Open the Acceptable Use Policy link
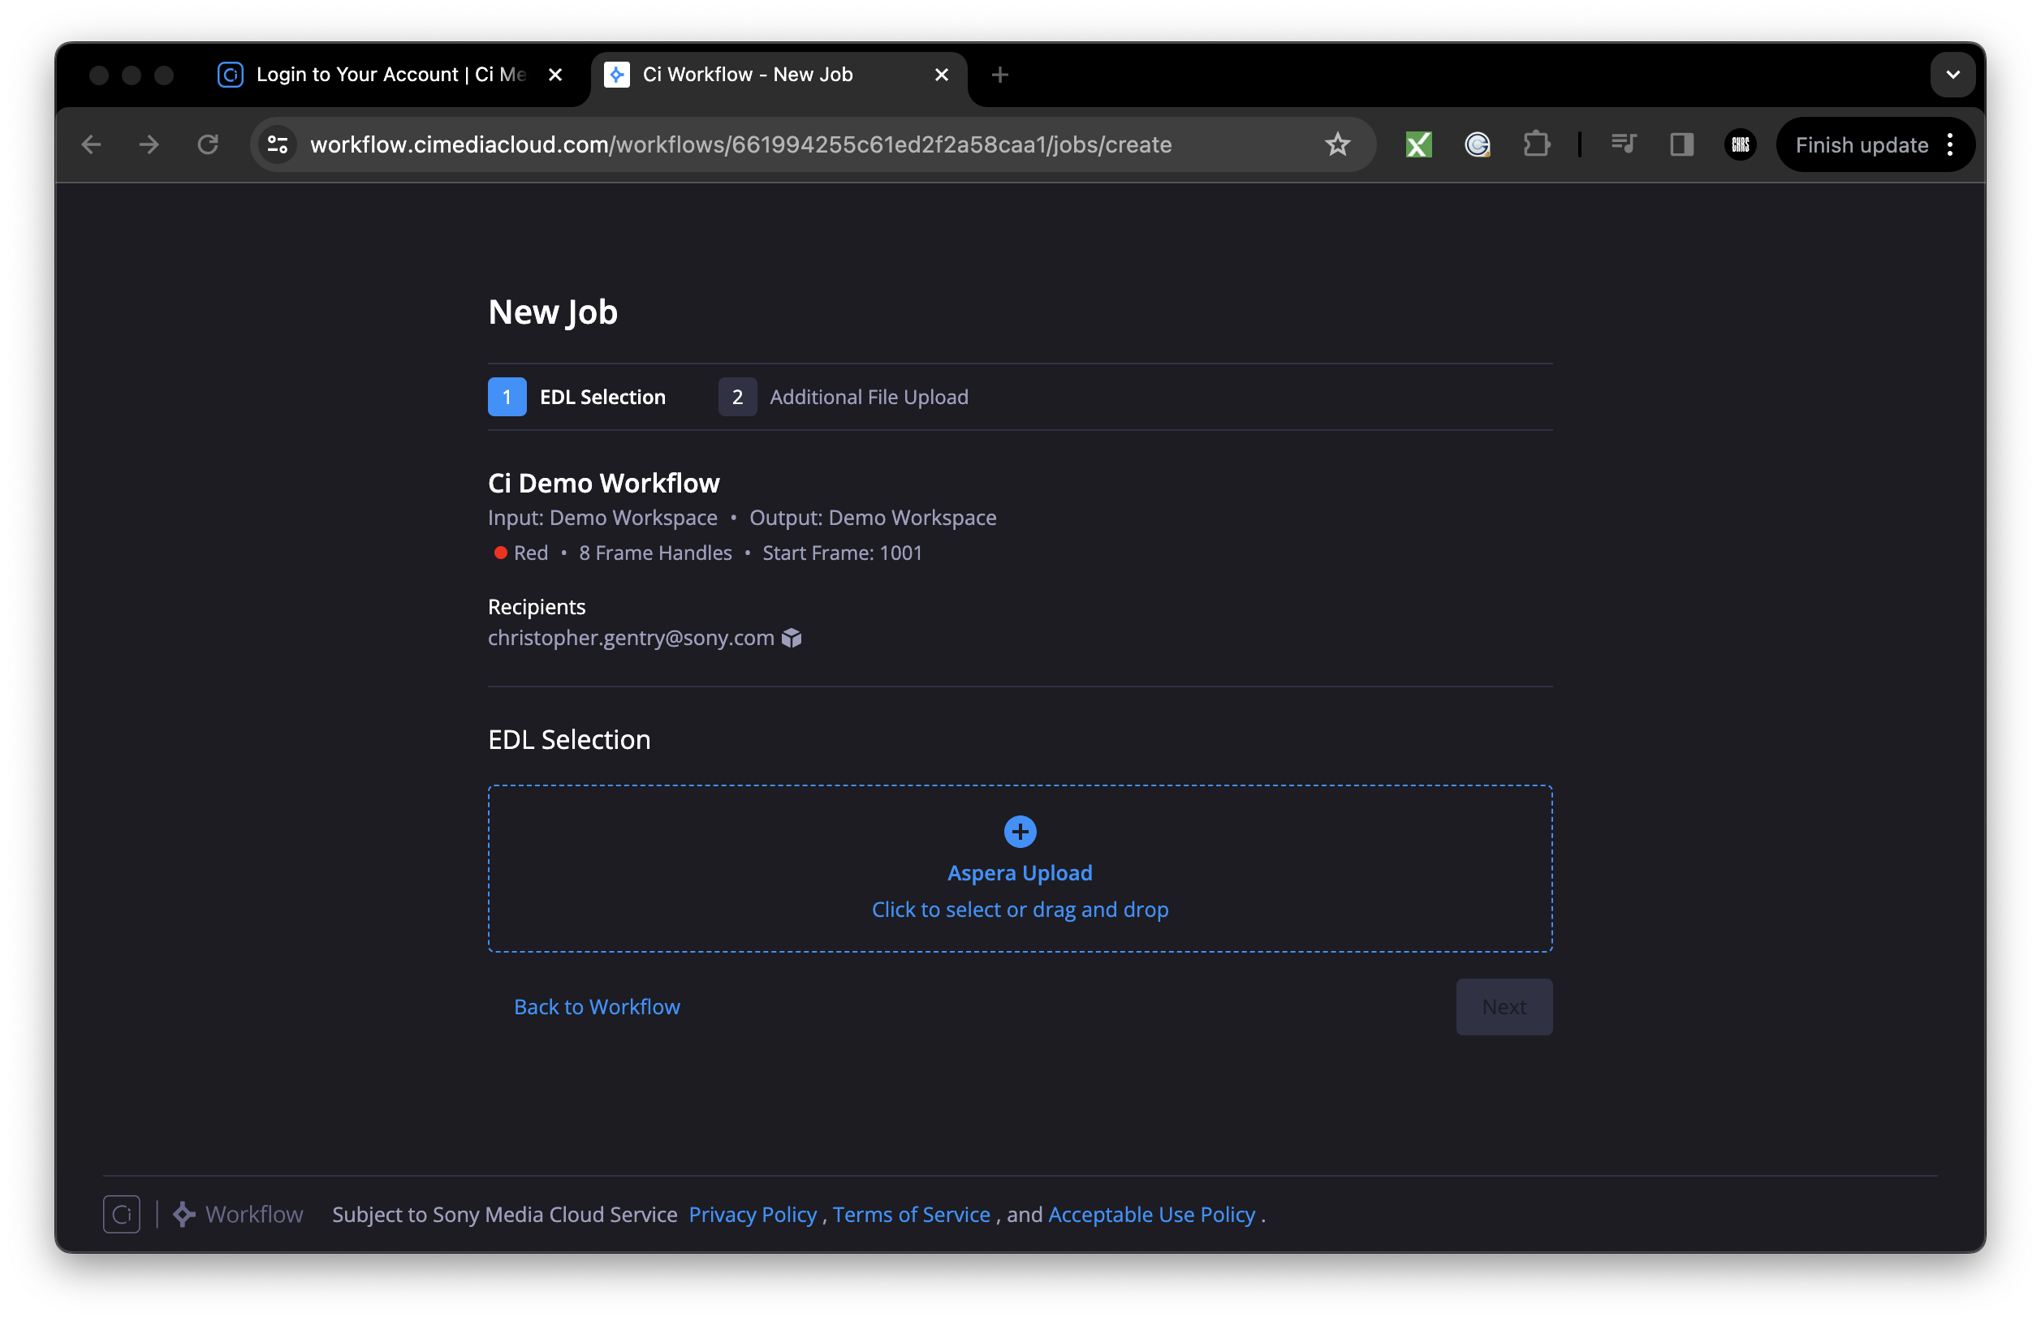The image size is (2041, 1321). pyautogui.click(x=1151, y=1214)
